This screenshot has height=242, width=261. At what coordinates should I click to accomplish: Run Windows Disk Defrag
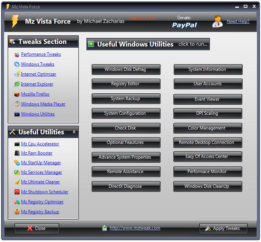point(126,69)
